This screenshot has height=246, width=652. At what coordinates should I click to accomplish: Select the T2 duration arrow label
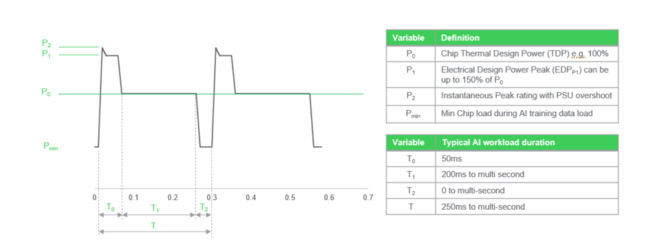pos(204,207)
